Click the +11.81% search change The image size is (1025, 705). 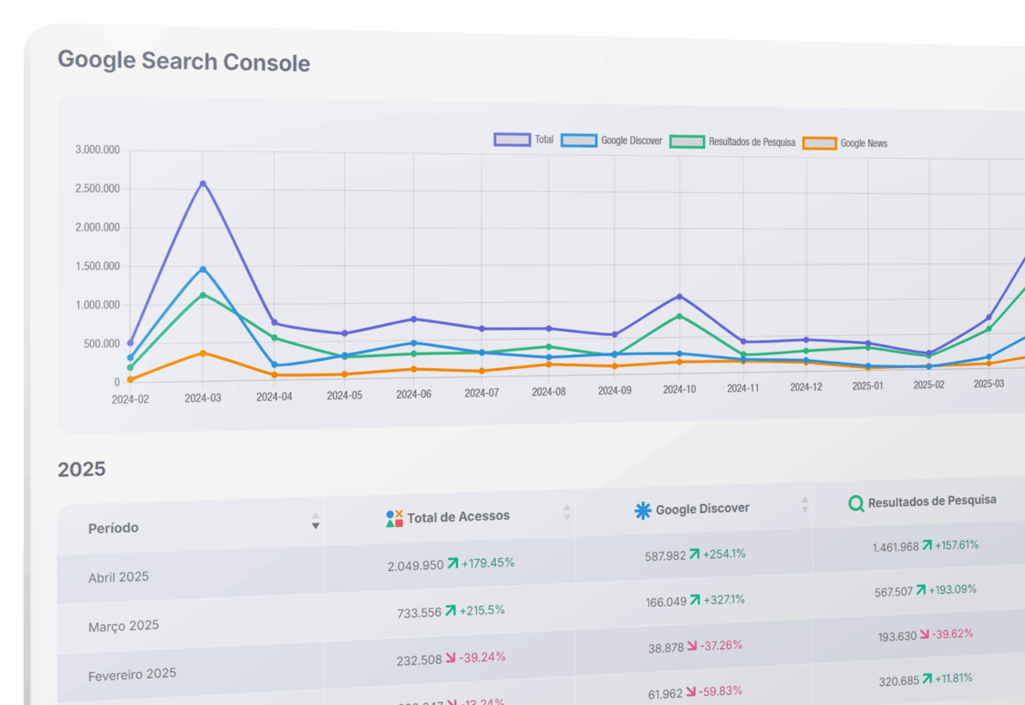pyautogui.click(x=953, y=678)
